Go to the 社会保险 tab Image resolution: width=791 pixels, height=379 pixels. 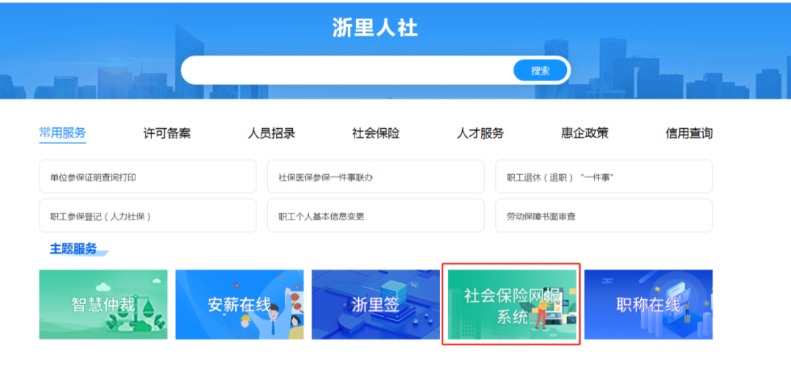pyautogui.click(x=376, y=134)
